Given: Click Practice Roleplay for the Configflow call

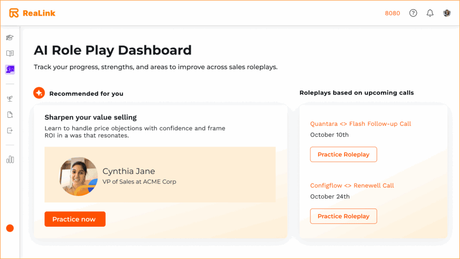Looking at the screenshot, I should pos(343,216).
